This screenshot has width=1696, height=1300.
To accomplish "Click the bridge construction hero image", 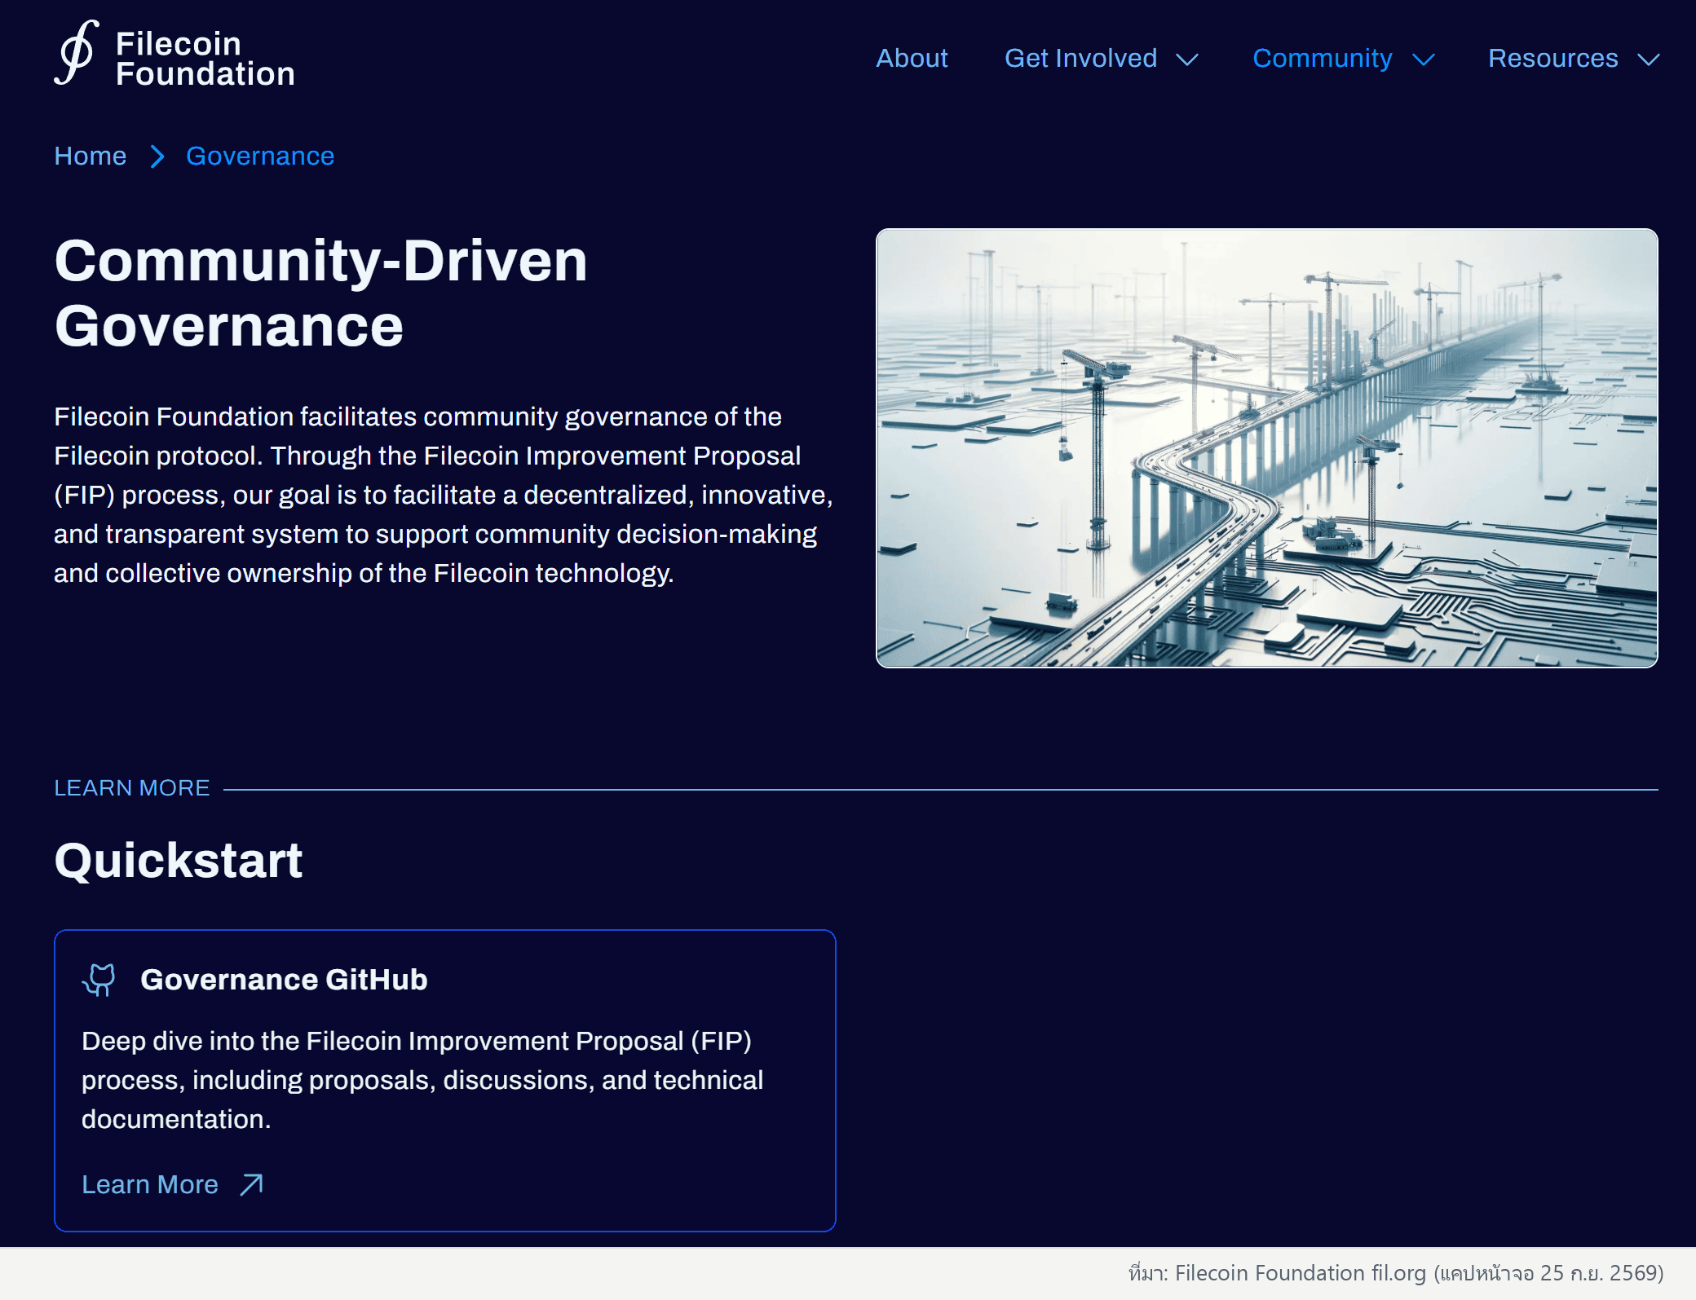I will [1266, 448].
